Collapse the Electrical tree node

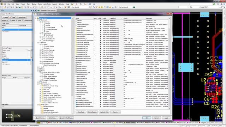(x=38, y=20)
